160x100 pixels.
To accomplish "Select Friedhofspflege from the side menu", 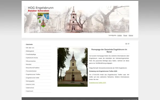I will click(31, 54).
